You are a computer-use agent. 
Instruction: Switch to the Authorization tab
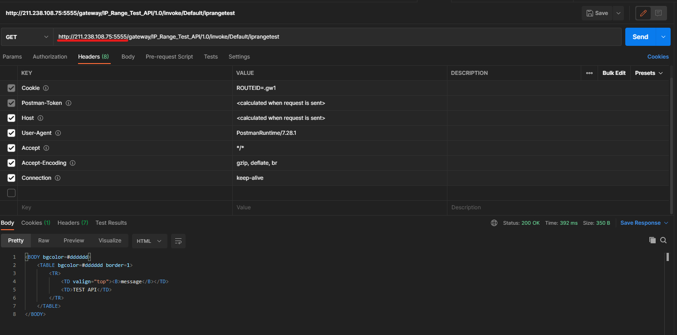click(50, 57)
